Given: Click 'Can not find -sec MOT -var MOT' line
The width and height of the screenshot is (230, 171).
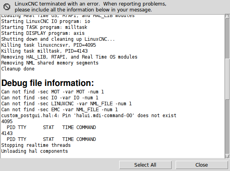Looking at the screenshot, I should (x=52, y=92).
